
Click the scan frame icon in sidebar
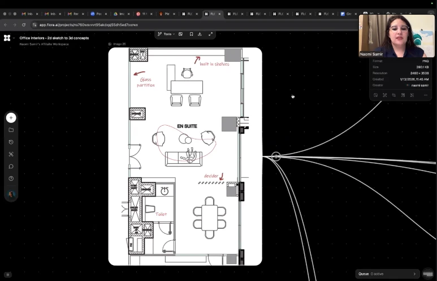(x=11, y=154)
